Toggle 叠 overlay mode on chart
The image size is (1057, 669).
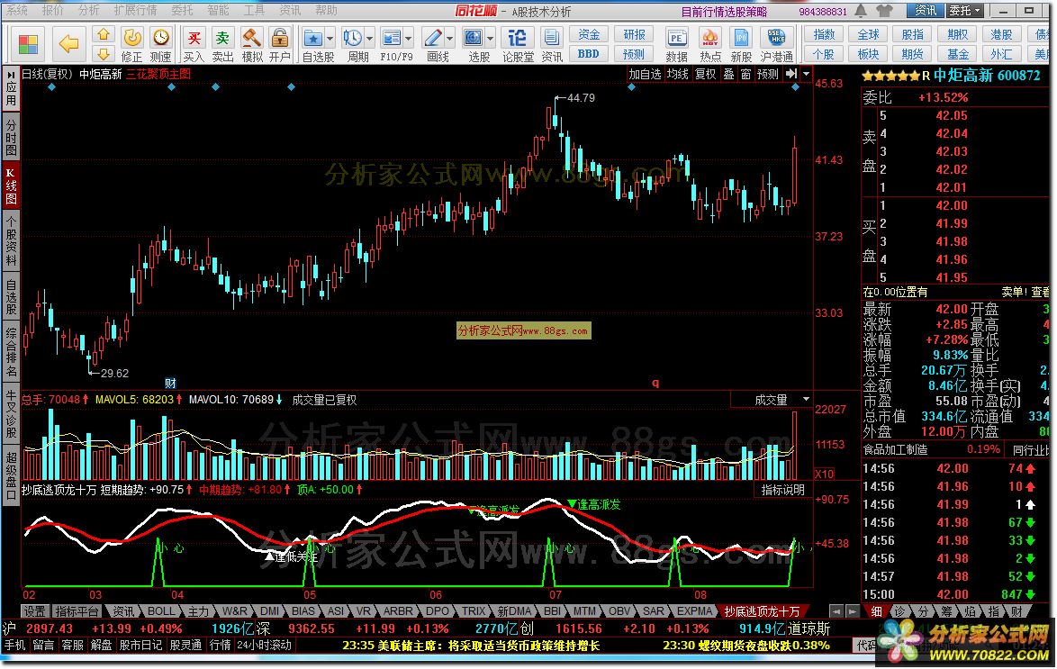click(x=728, y=74)
